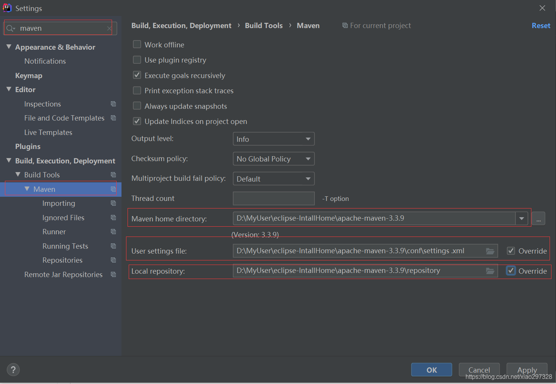Click the Maven home browse ellipsis button
The width and height of the screenshot is (556, 384).
[x=538, y=218]
